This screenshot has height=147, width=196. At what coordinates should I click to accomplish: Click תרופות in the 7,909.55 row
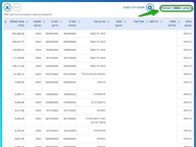click(x=101, y=82)
